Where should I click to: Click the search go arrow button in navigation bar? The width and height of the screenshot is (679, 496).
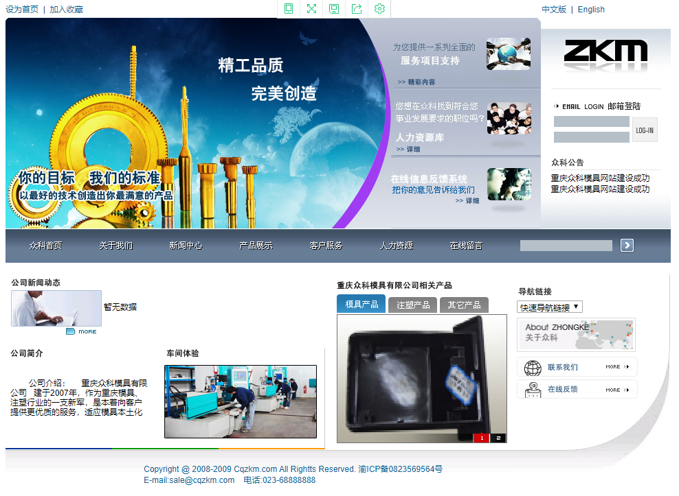[627, 245]
